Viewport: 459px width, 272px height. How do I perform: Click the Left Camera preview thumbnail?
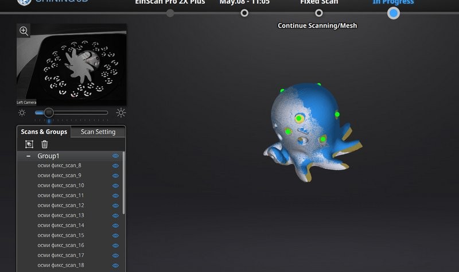coord(72,64)
